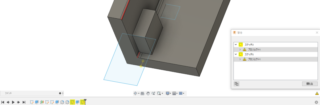Select プロジェクト1 text under スケッチ5

coord(254,59)
